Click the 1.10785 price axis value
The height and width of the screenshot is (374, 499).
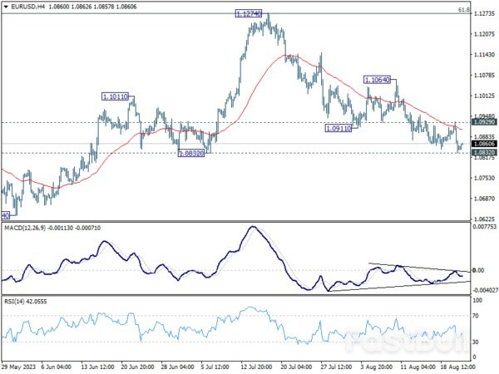[484, 76]
